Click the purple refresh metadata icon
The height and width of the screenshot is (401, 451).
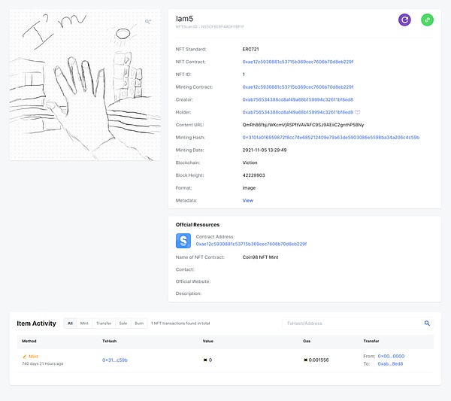click(405, 20)
